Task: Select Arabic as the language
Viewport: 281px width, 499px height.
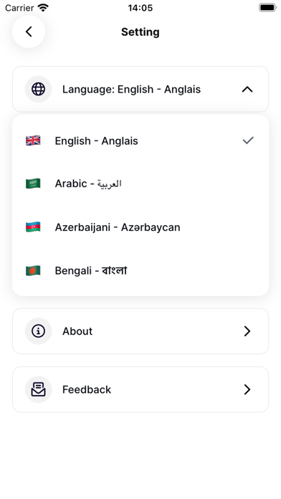Action: pyautogui.click(x=140, y=184)
